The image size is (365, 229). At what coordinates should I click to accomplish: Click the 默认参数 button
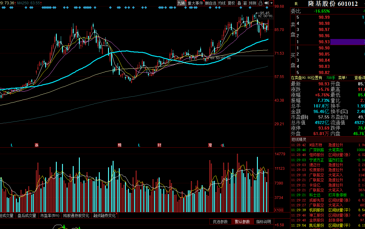tap(242, 222)
